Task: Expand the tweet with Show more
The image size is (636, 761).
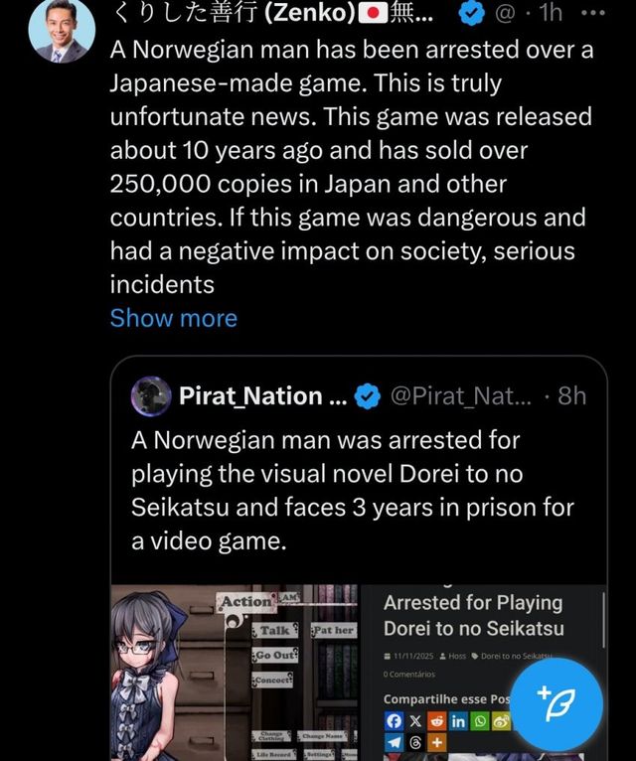Action: coord(174,318)
